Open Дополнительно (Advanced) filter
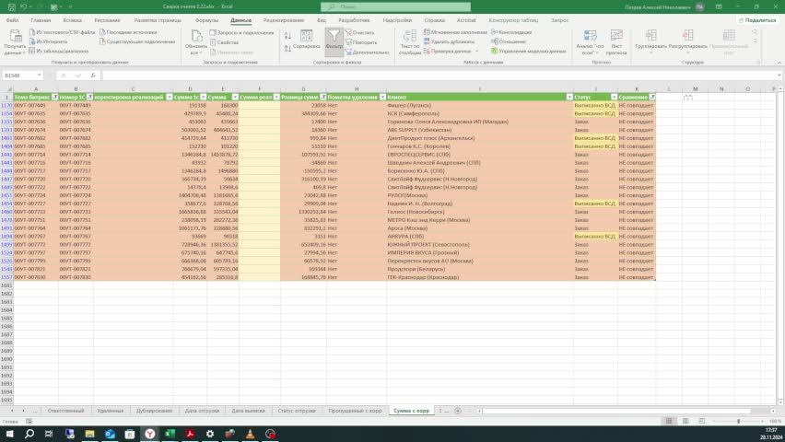This screenshot has height=442, width=785. click(367, 52)
